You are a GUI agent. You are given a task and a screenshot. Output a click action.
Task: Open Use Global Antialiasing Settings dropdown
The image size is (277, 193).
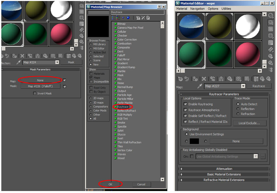pos(256,156)
